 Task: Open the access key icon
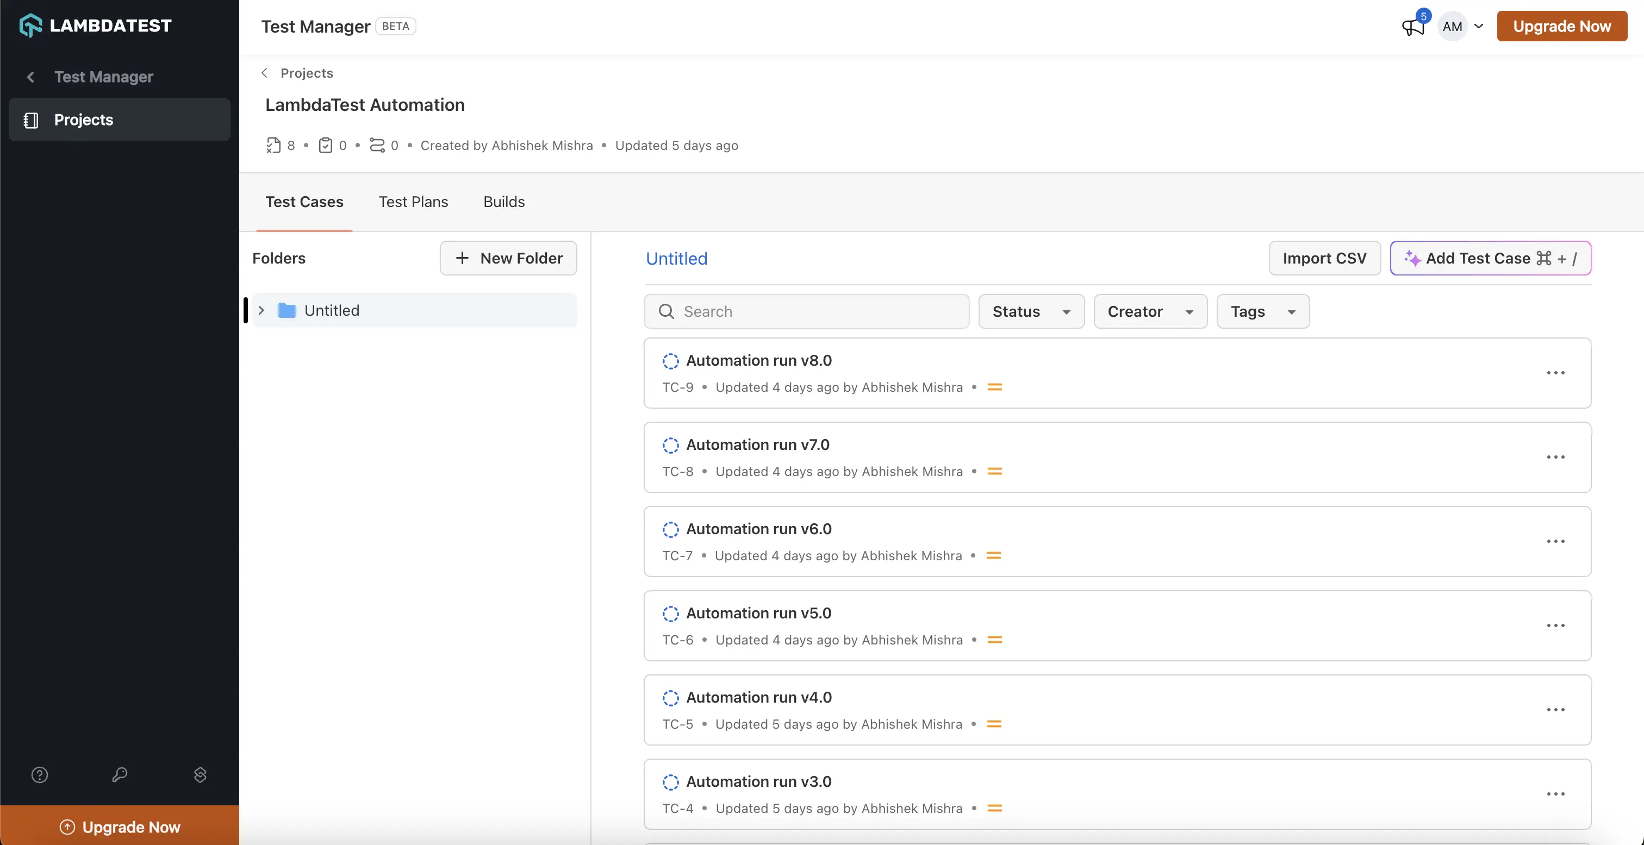click(x=120, y=775)
